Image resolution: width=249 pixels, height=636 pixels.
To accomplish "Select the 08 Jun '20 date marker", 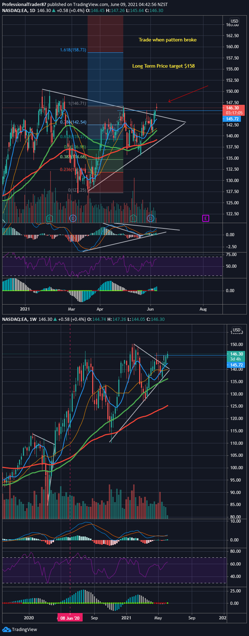I will tap(70, 618).
